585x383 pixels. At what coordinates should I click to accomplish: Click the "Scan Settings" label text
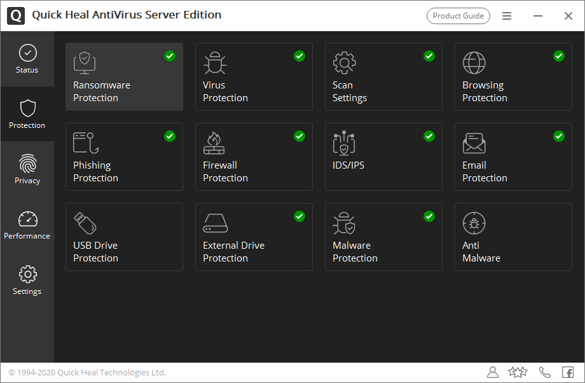point(350,92)
